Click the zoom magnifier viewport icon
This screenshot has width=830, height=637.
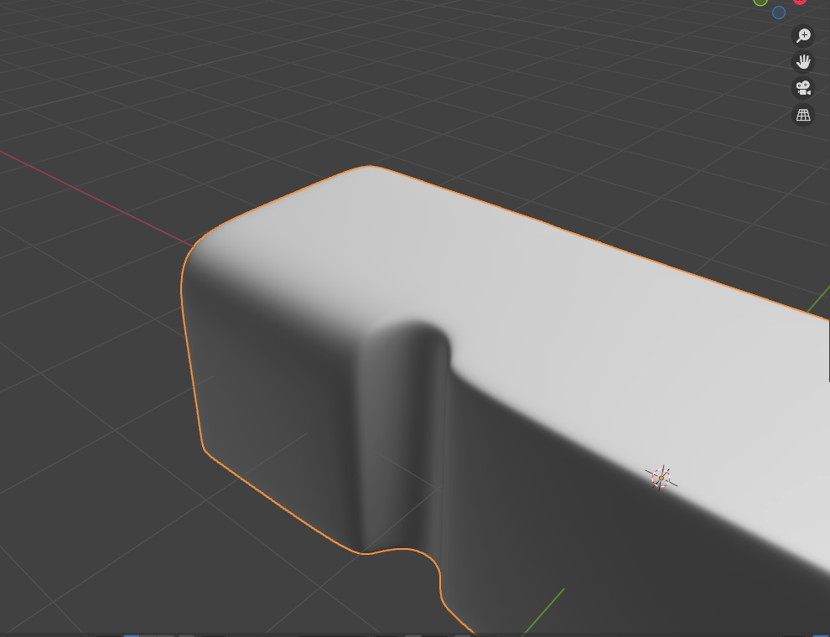(803, 35)
